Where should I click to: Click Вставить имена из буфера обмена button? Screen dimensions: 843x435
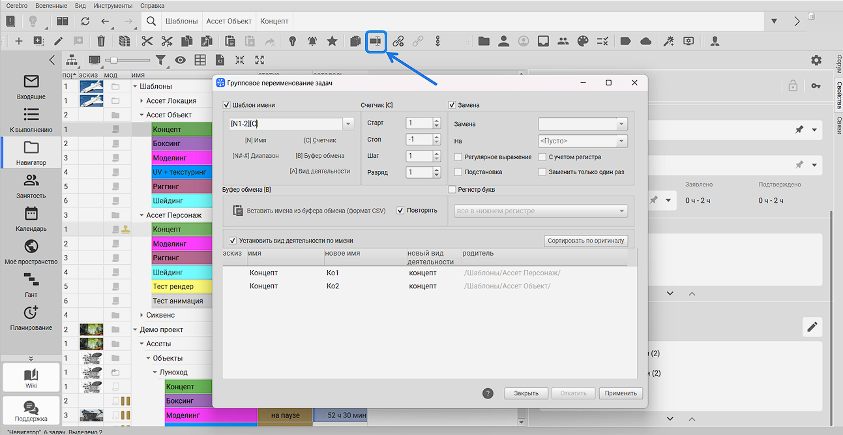click(309, 211)
